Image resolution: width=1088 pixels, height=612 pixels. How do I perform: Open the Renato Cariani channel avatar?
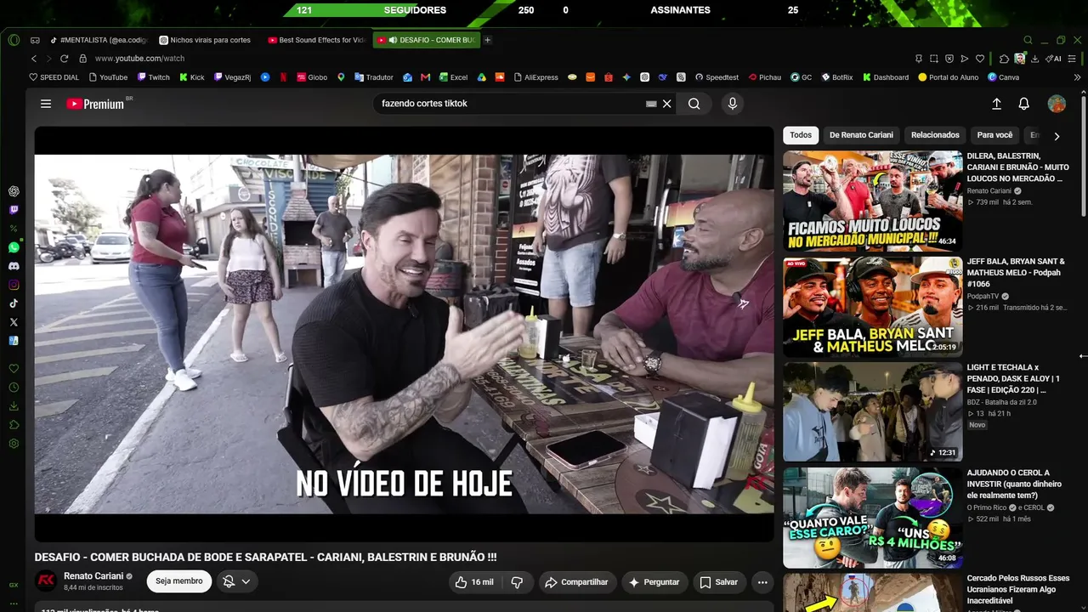(46, 581)
